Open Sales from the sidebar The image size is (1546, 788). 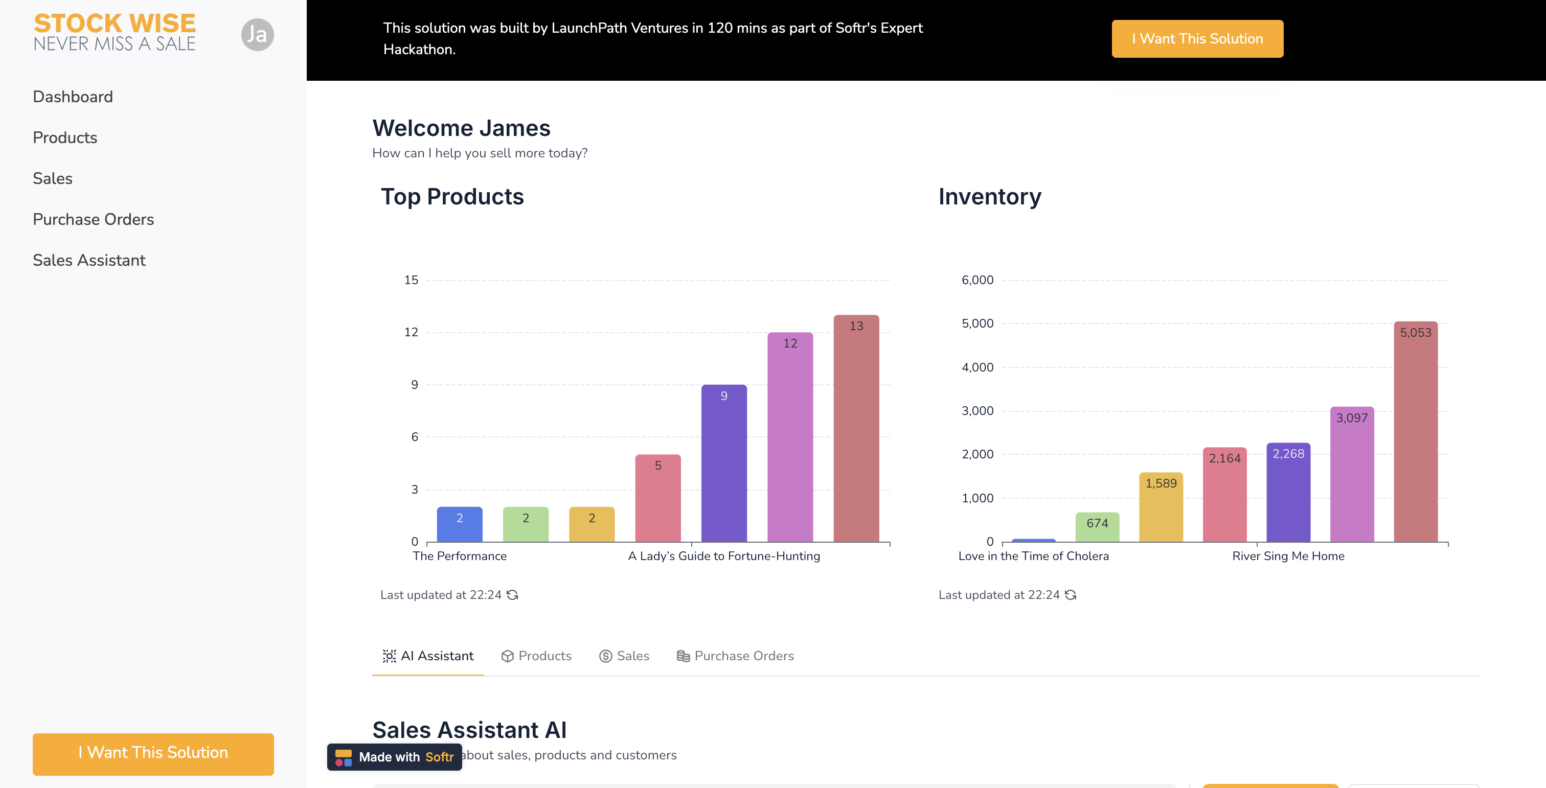52,178
